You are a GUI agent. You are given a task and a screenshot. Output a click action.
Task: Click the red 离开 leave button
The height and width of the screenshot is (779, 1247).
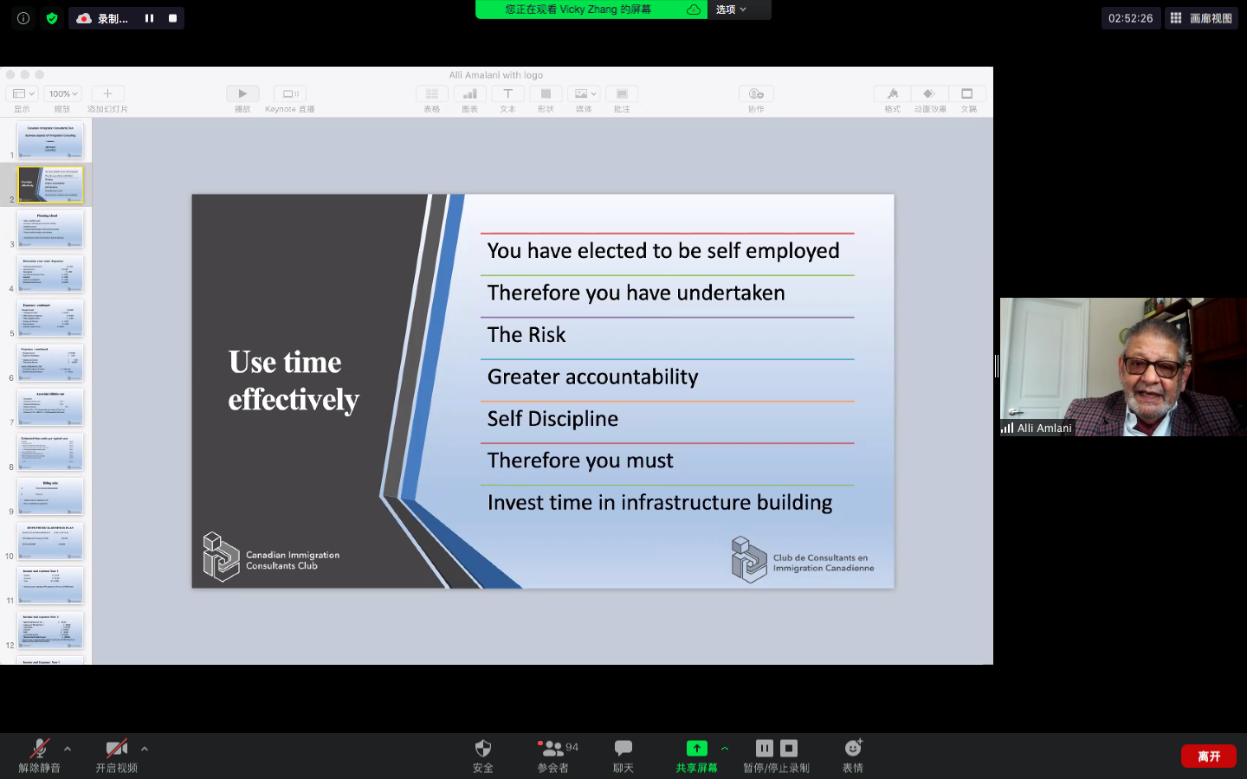pyautogui.click(x=1209, y=756)
